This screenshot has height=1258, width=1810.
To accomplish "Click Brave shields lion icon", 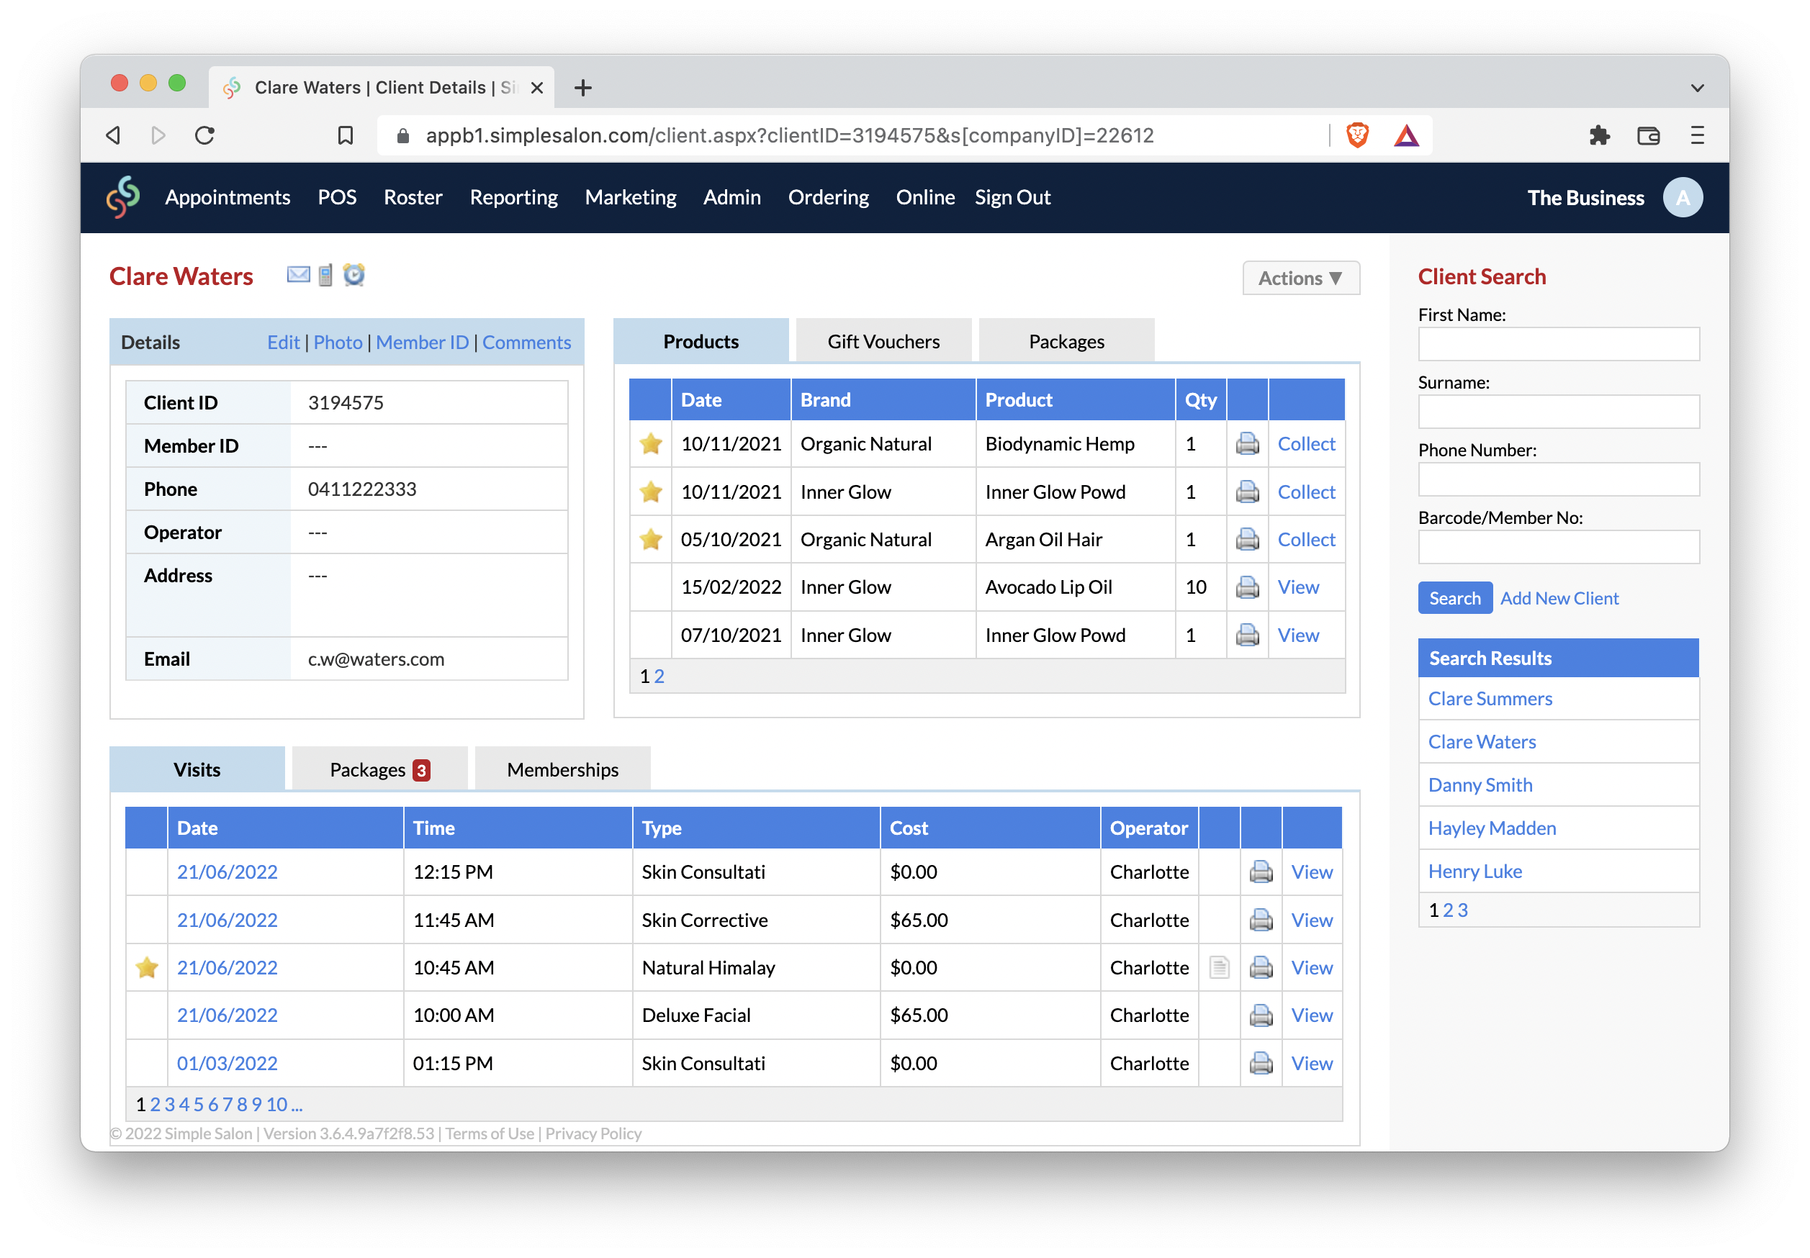I will [x=1358, y=135].
